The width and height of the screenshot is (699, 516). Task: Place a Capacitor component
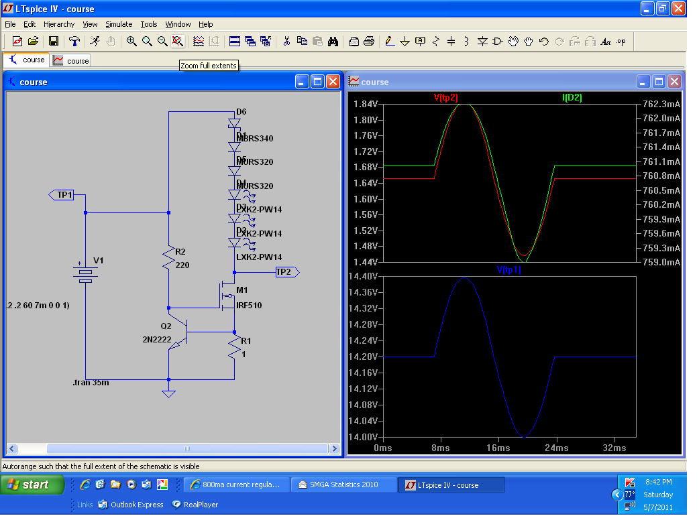[451, 42]
